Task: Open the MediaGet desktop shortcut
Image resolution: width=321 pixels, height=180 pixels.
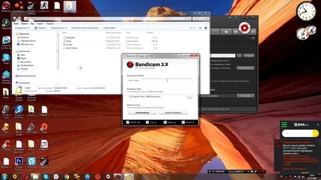Action: 6,24
